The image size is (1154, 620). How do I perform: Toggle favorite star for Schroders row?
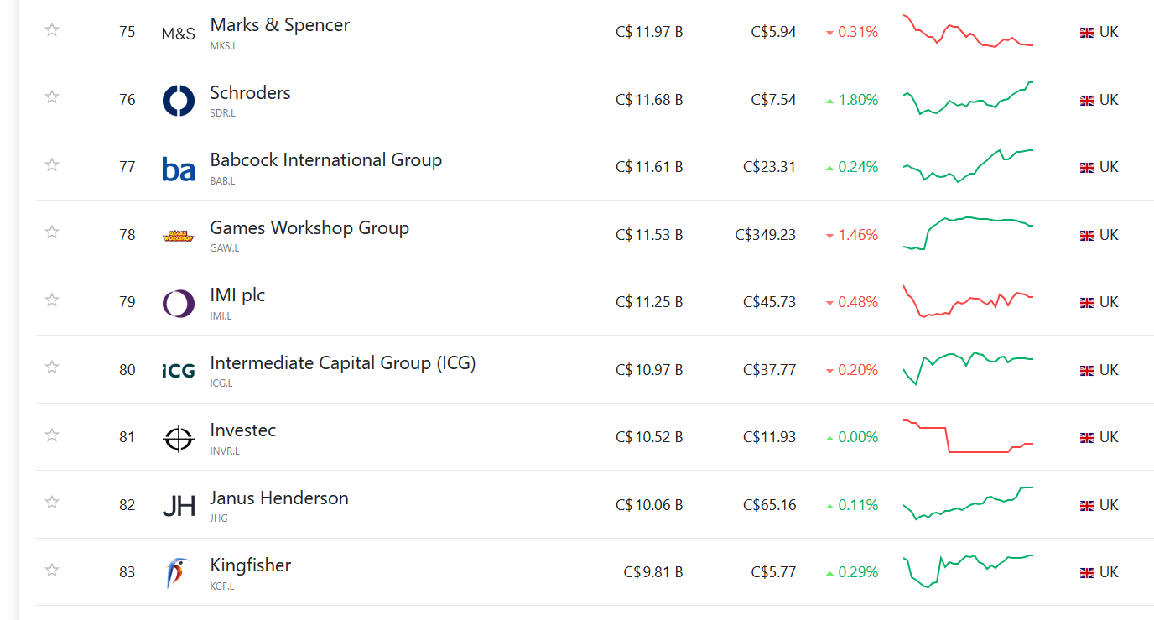coord(52,97)
